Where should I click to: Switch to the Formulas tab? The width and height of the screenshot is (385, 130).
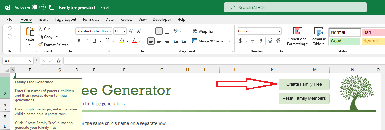91,19
